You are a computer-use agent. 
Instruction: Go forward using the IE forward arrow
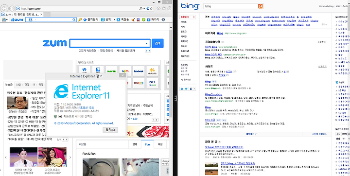12,9
